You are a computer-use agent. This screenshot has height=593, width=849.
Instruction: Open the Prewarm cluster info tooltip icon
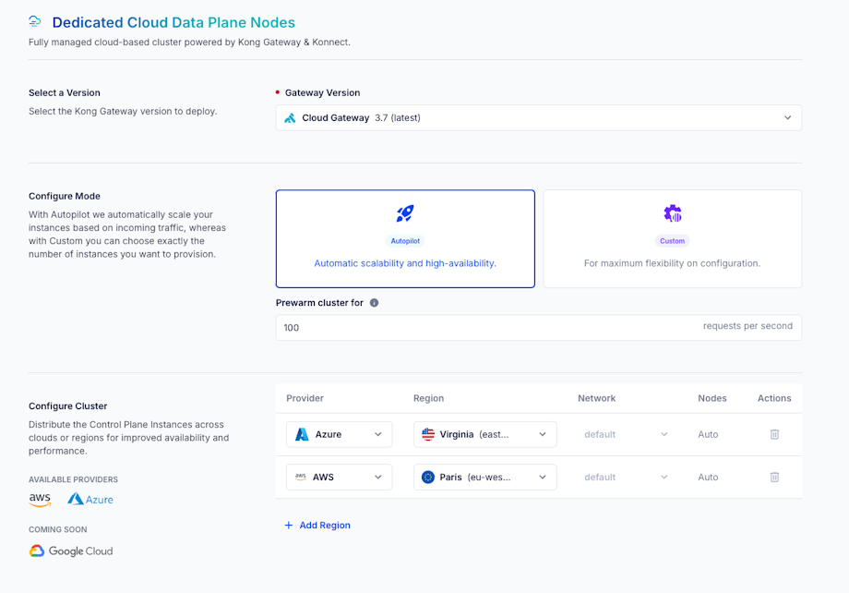coord(374,300)
